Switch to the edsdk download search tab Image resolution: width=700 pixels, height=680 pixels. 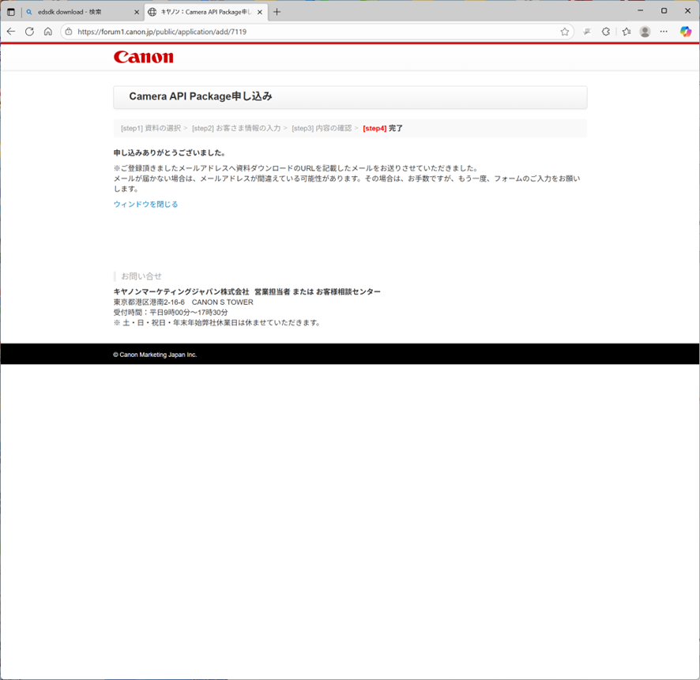point(75,12)
